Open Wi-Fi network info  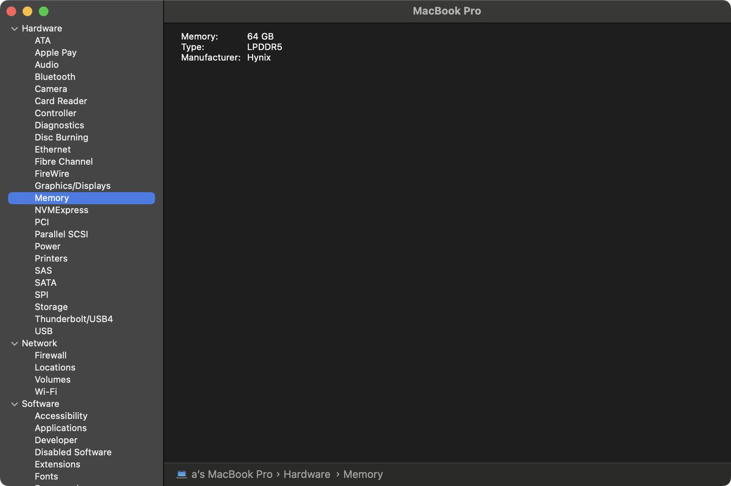click(46, 392)
